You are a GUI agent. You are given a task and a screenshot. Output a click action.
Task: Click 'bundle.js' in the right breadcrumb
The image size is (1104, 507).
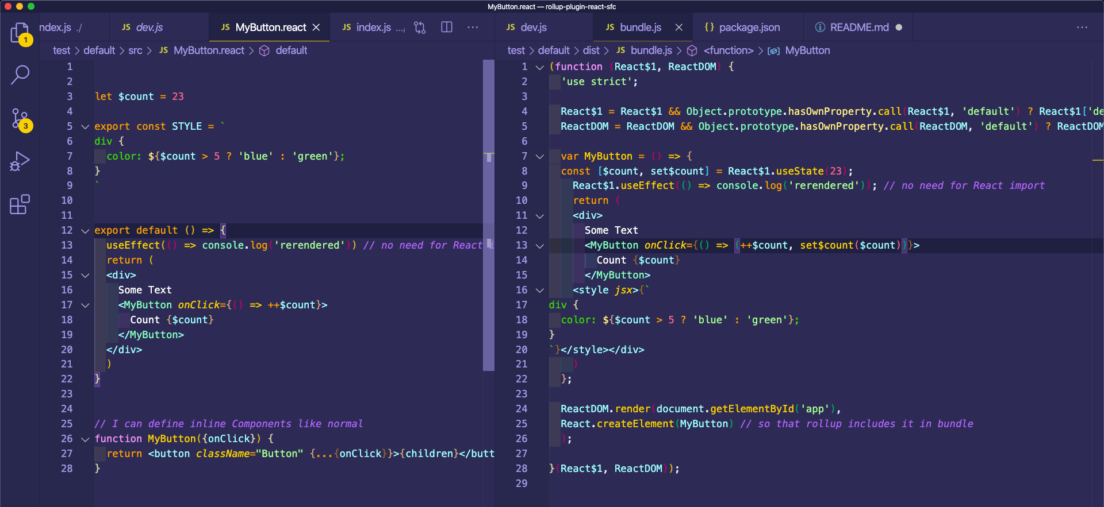point(651,51)
